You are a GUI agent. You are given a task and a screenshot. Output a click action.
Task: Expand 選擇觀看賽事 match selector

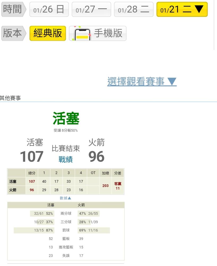tap(142, 81)
